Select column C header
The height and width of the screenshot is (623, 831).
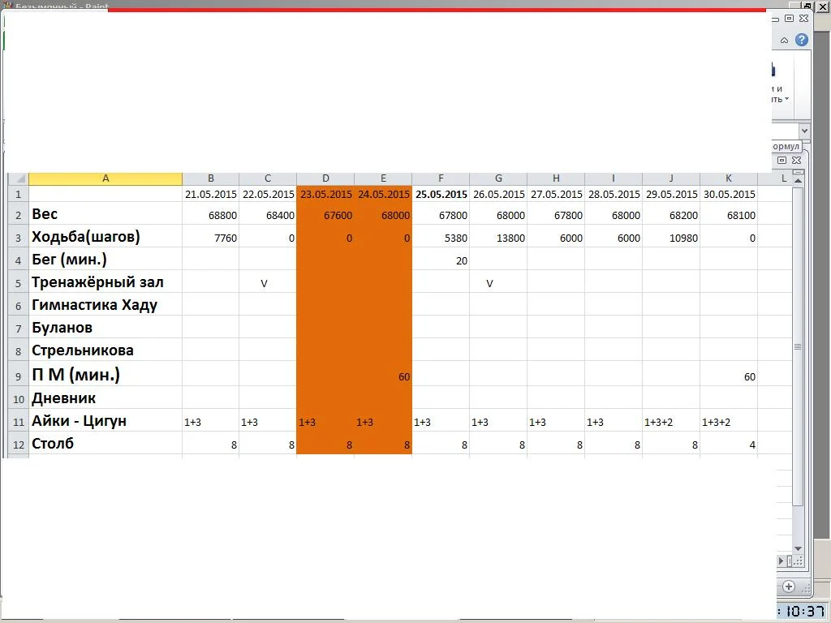tap(268, 178)
